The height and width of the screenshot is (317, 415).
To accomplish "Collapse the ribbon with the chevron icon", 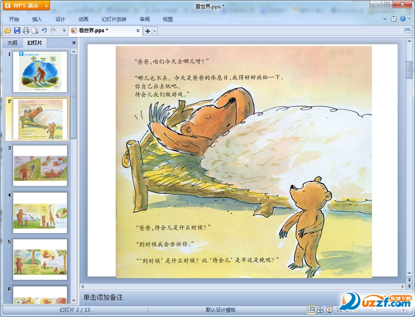I will [x=385, y=19].
